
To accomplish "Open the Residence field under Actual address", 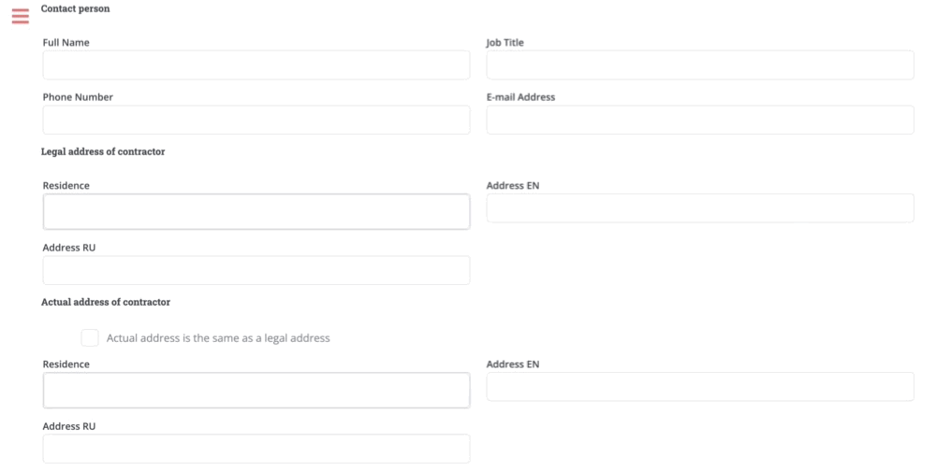I will click(x=256, y=391).
